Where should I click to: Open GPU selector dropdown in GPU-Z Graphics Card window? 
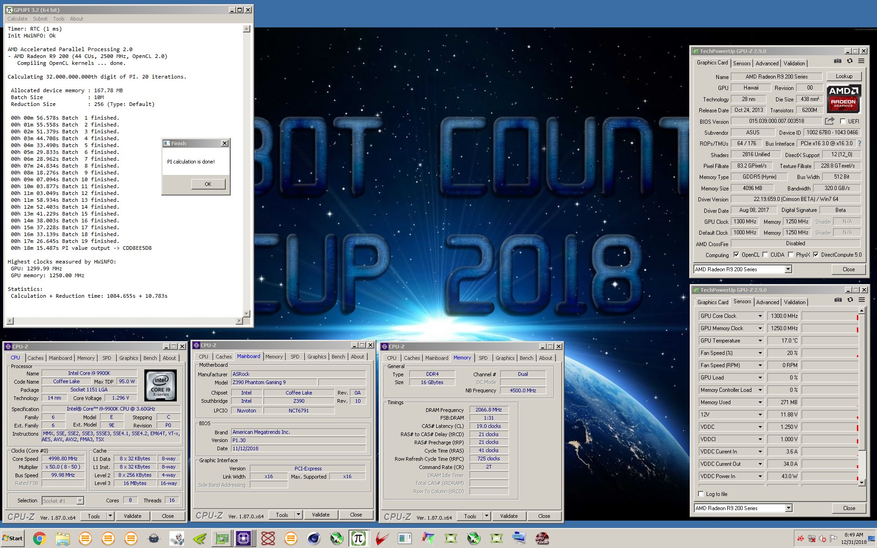[x=788, y=269]
